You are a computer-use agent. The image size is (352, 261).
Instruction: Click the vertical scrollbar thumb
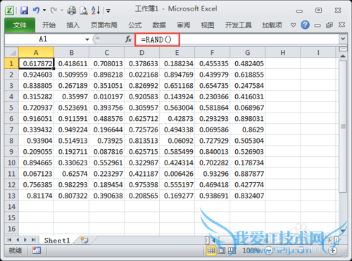click(x=343, y=127)
